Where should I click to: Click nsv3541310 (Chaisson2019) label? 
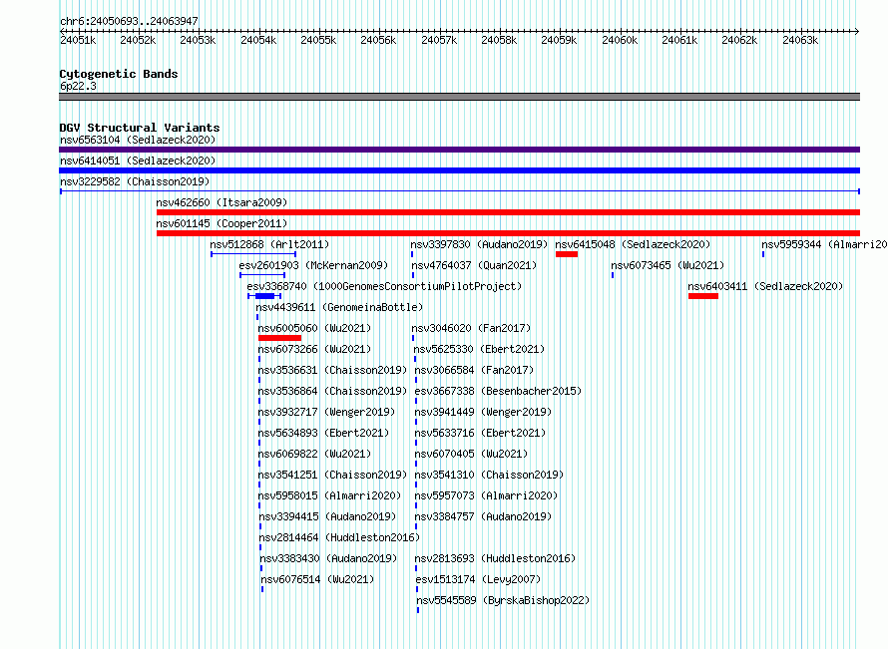tap(489, 475)
